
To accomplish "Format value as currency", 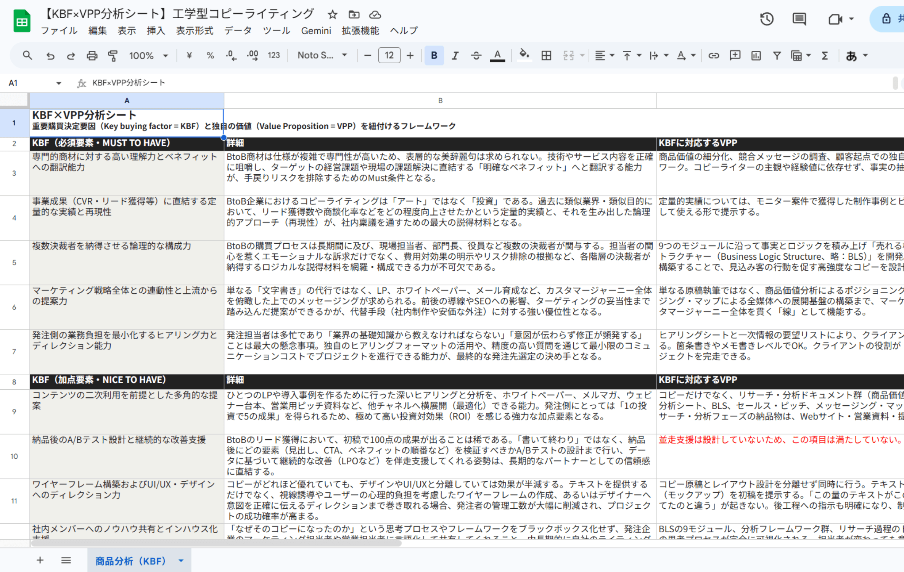I will [x=188, y=55].
